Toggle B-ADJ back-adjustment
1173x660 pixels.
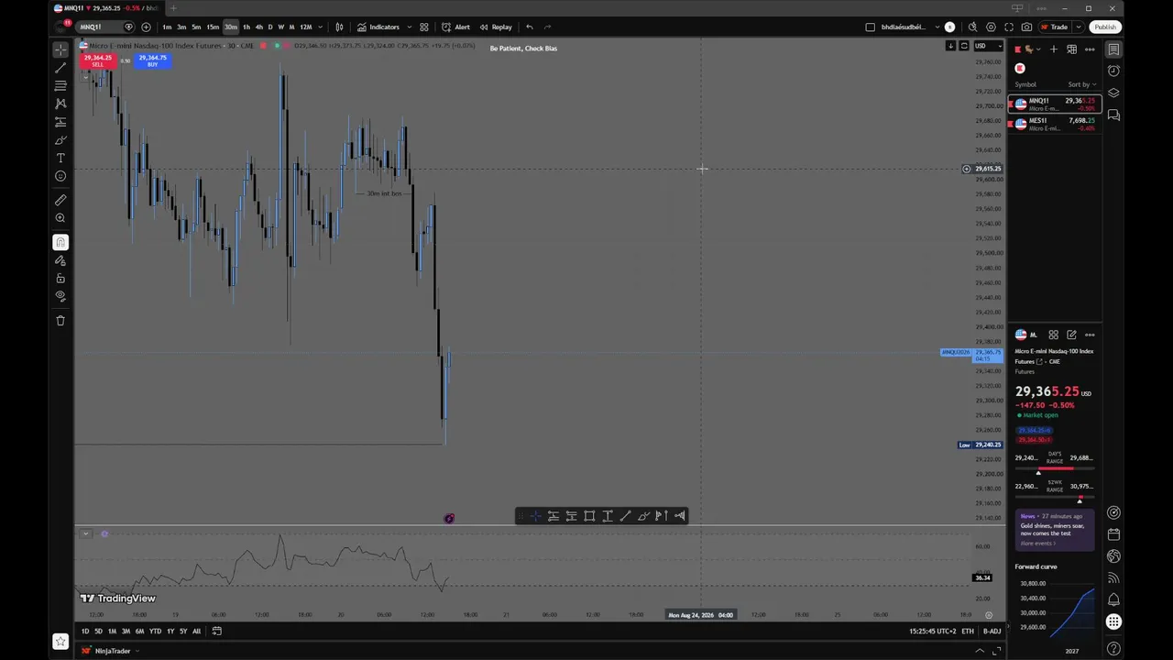pos(992,631)
